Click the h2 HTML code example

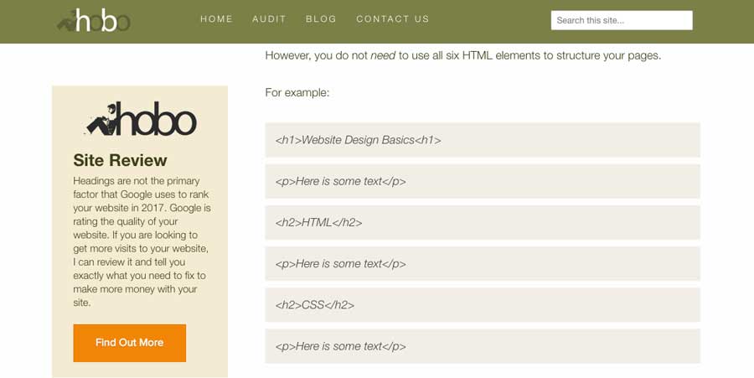coord(482,222)
